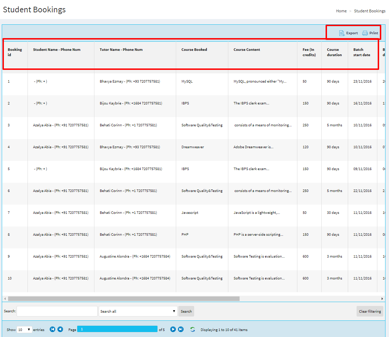Click the Print printer icon
The height and width of the screenshot is (337, 389).
pyautogui.click(x=365, y=33)
